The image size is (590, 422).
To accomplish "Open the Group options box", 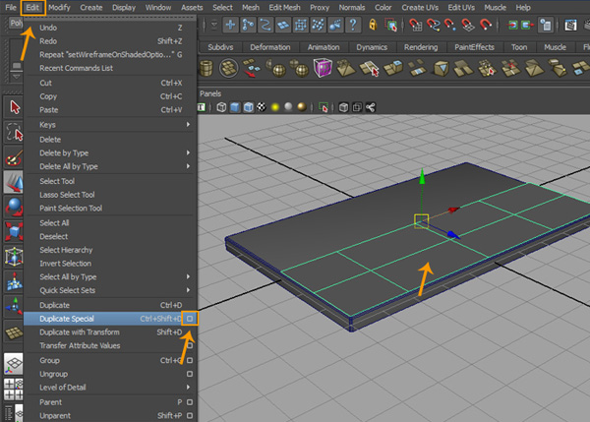I will (191, 360).
